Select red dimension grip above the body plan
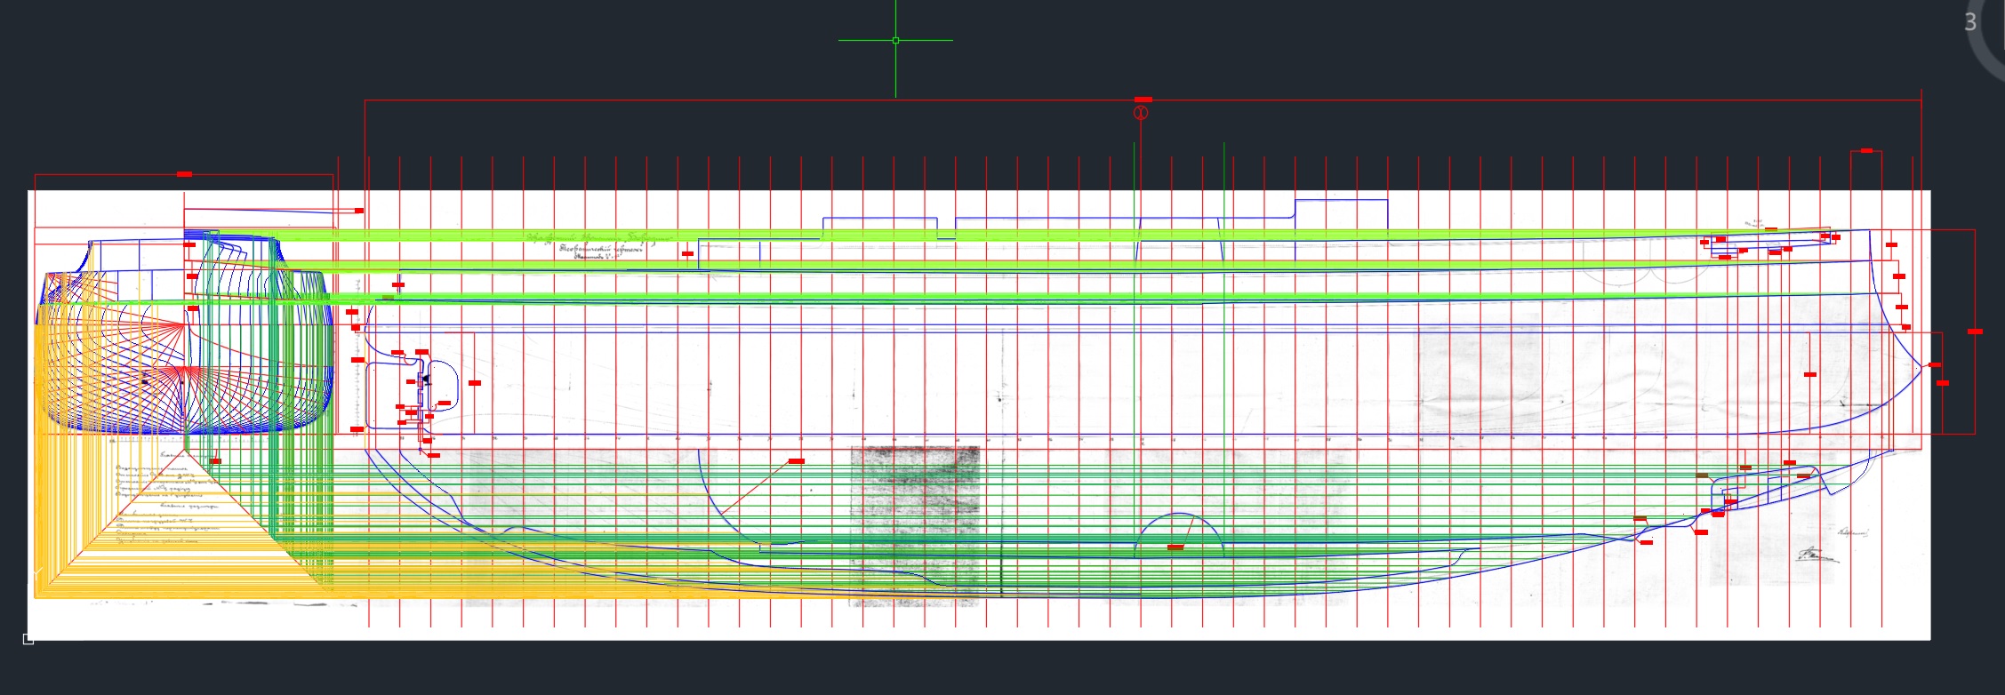 pos(184,174)
